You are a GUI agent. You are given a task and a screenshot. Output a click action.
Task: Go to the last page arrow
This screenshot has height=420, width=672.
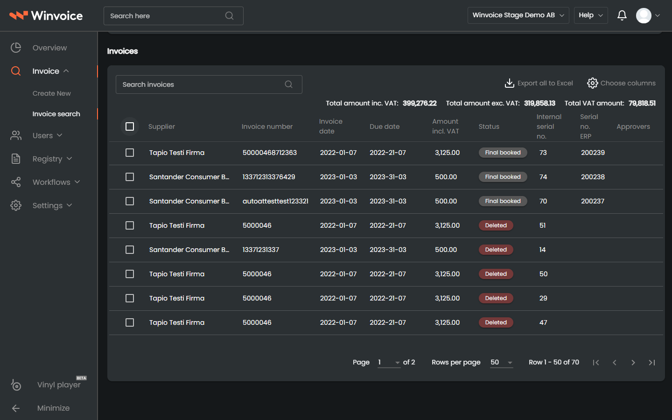pyautogui.click(x=652, y=363)
